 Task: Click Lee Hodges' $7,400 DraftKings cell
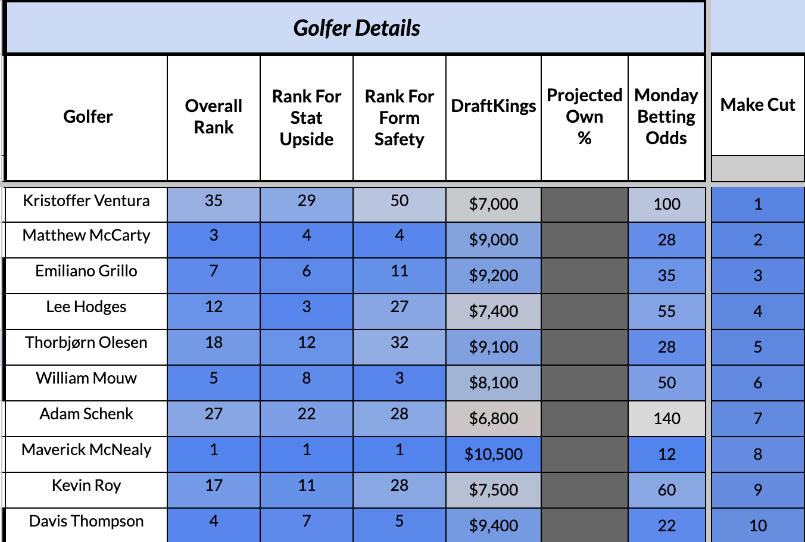[494, 312]
